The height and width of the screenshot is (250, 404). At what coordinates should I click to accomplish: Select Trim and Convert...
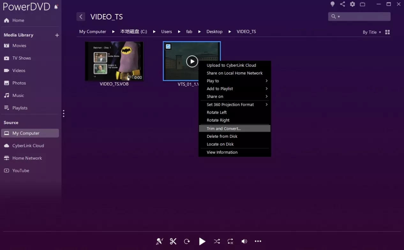coord(235,129)
